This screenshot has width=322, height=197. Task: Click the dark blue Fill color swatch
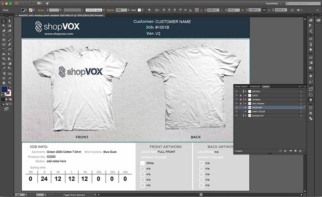(4, 89)
